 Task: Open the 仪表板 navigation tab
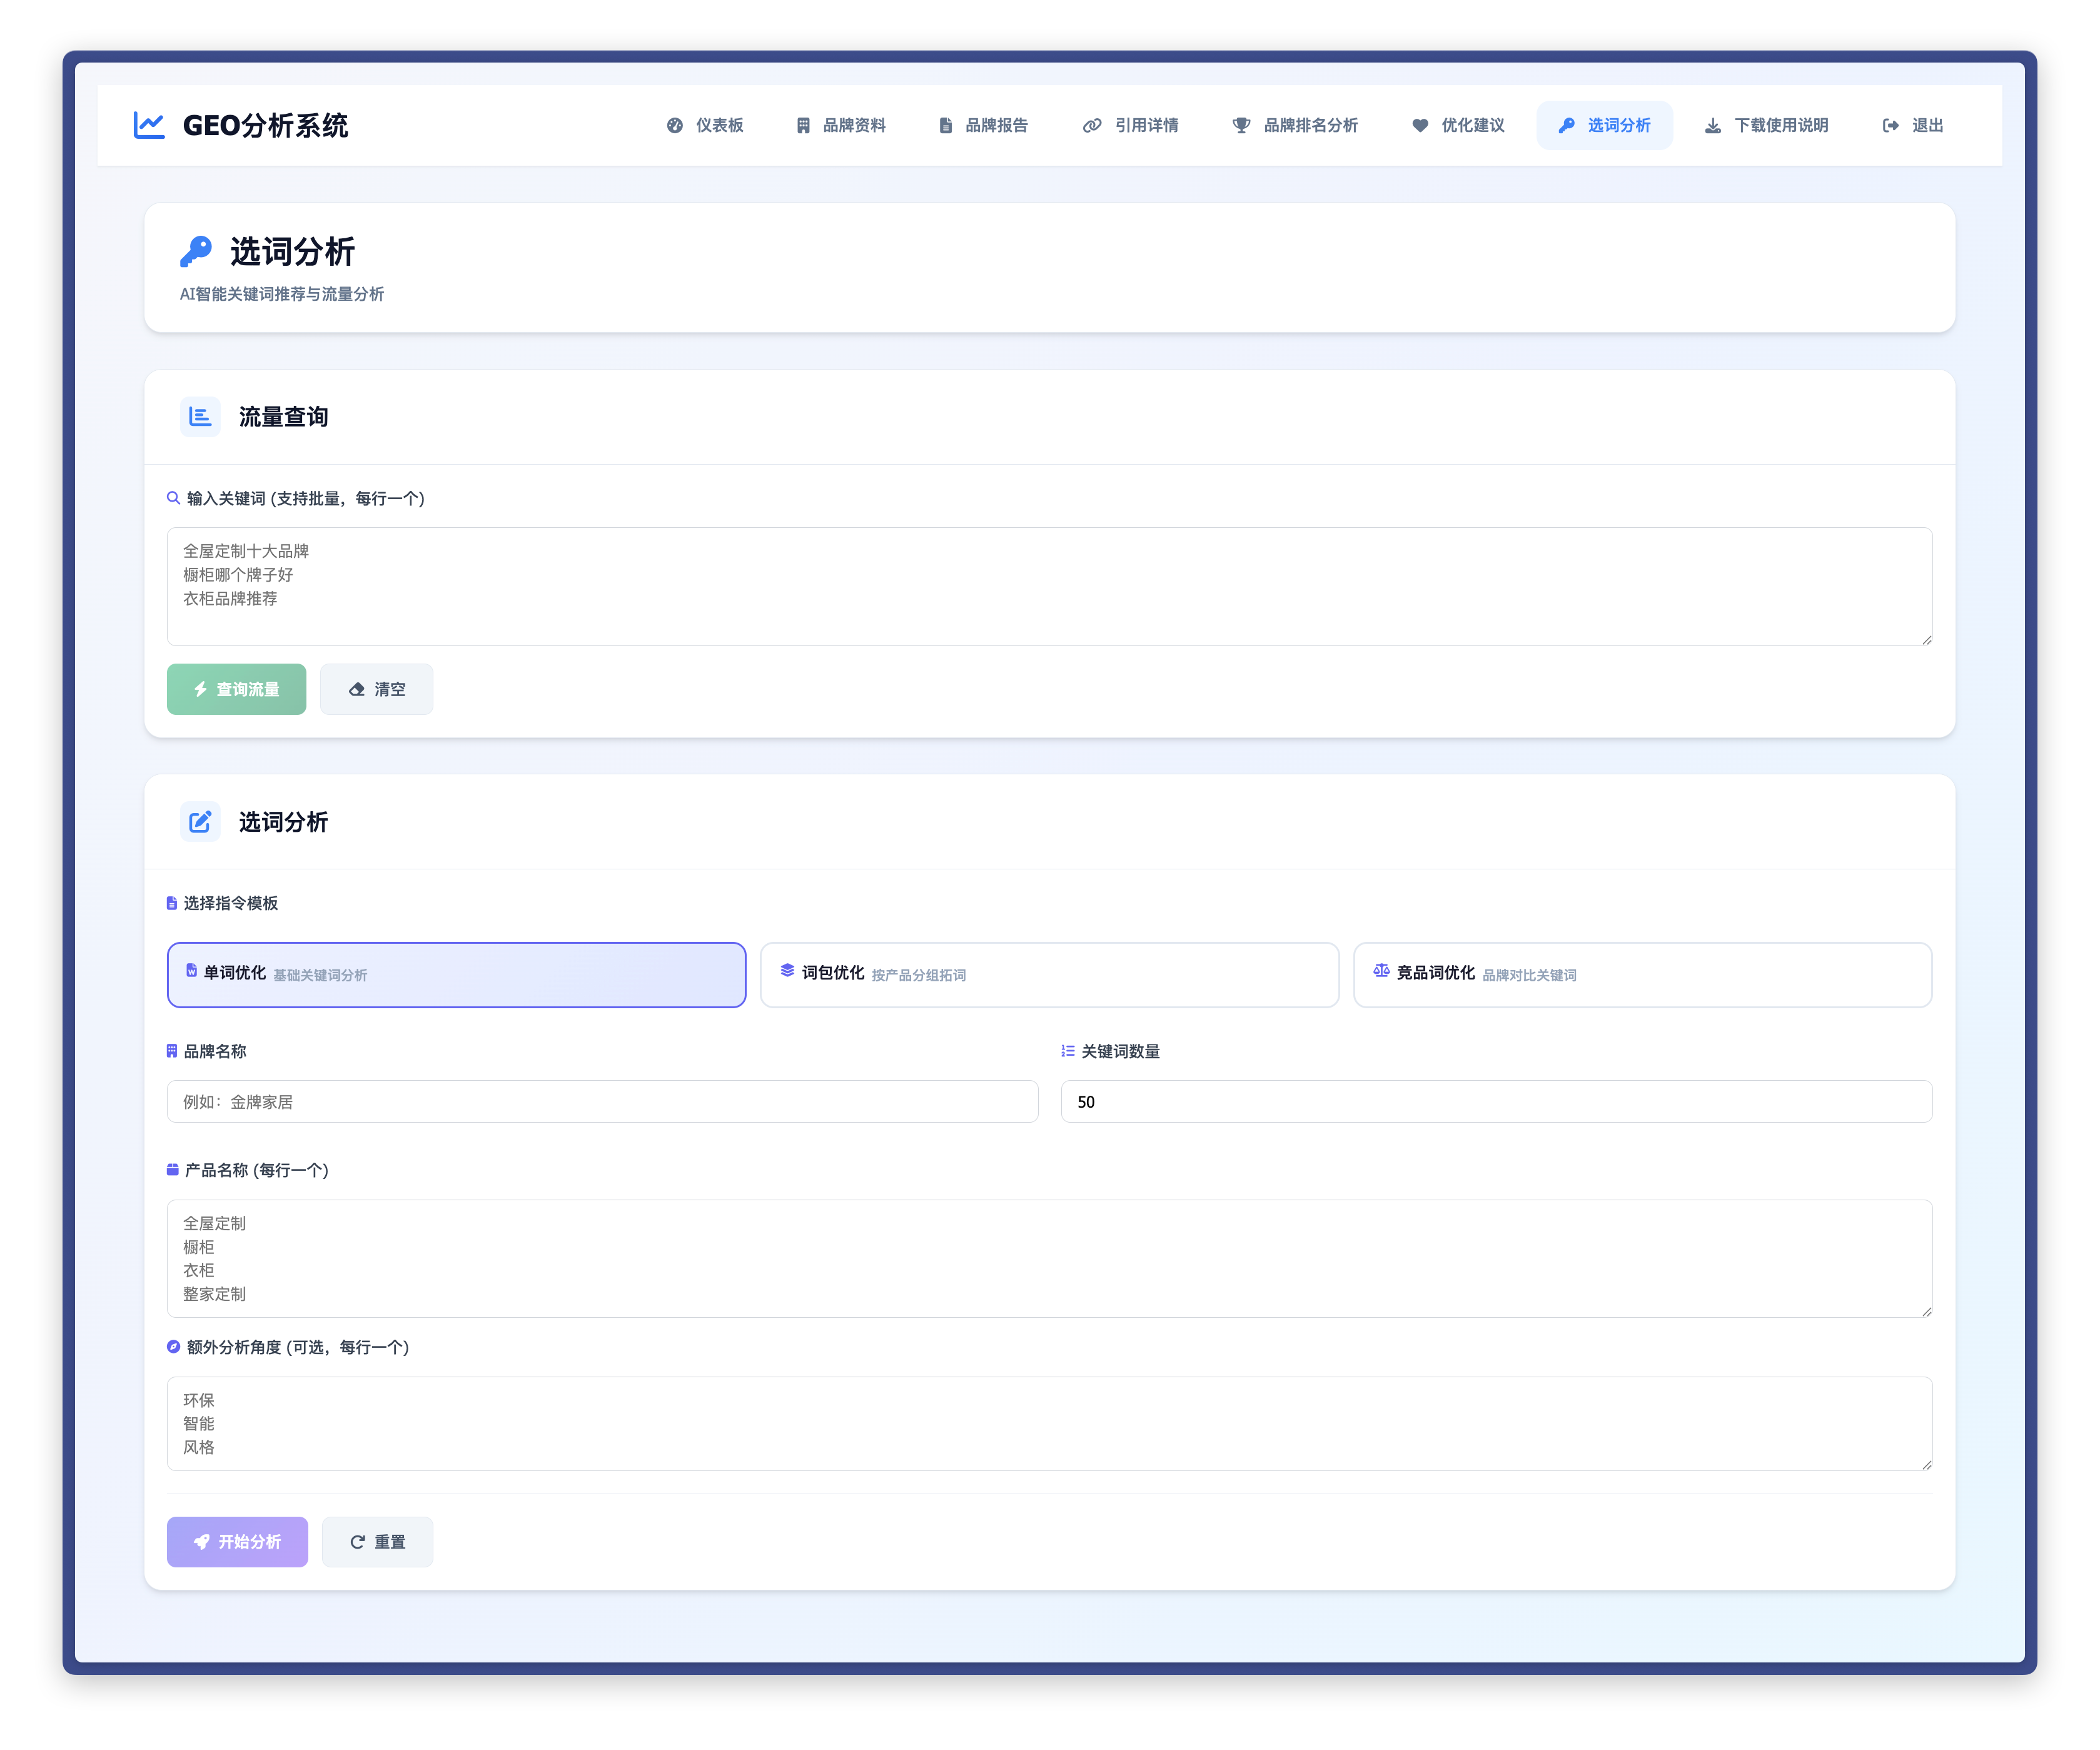click(x=706, y=125)
